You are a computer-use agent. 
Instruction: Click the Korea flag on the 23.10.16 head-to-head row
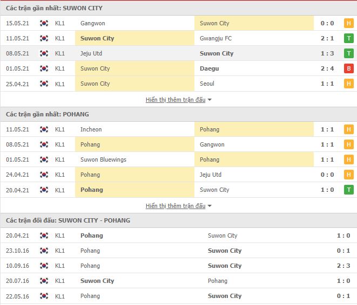pos(44,251)
